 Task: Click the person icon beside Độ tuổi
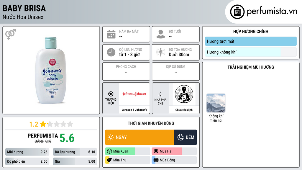click(161, 34)
